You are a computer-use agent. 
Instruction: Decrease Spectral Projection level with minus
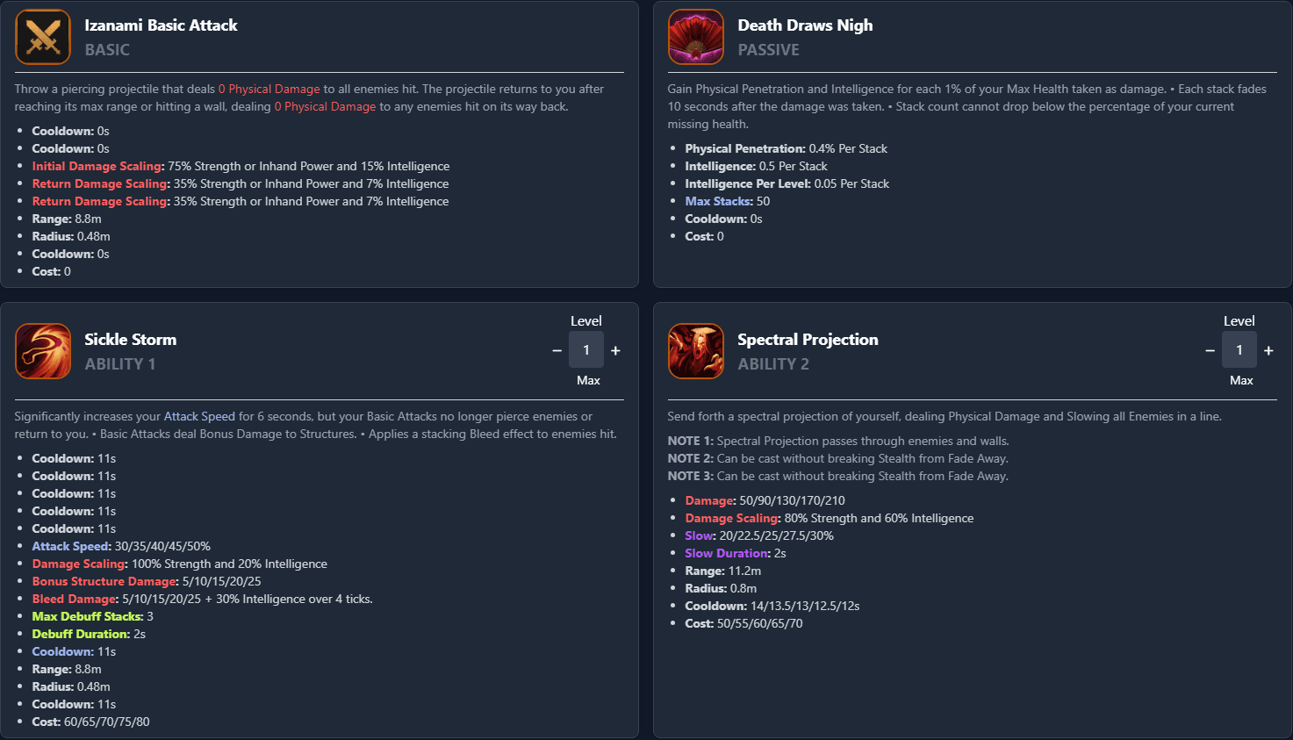tap(1210, 350)
